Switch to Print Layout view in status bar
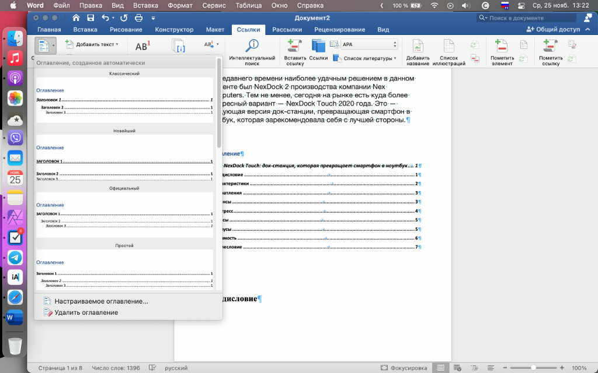Viewport: 598px width, 373px height. pos(441,368)
